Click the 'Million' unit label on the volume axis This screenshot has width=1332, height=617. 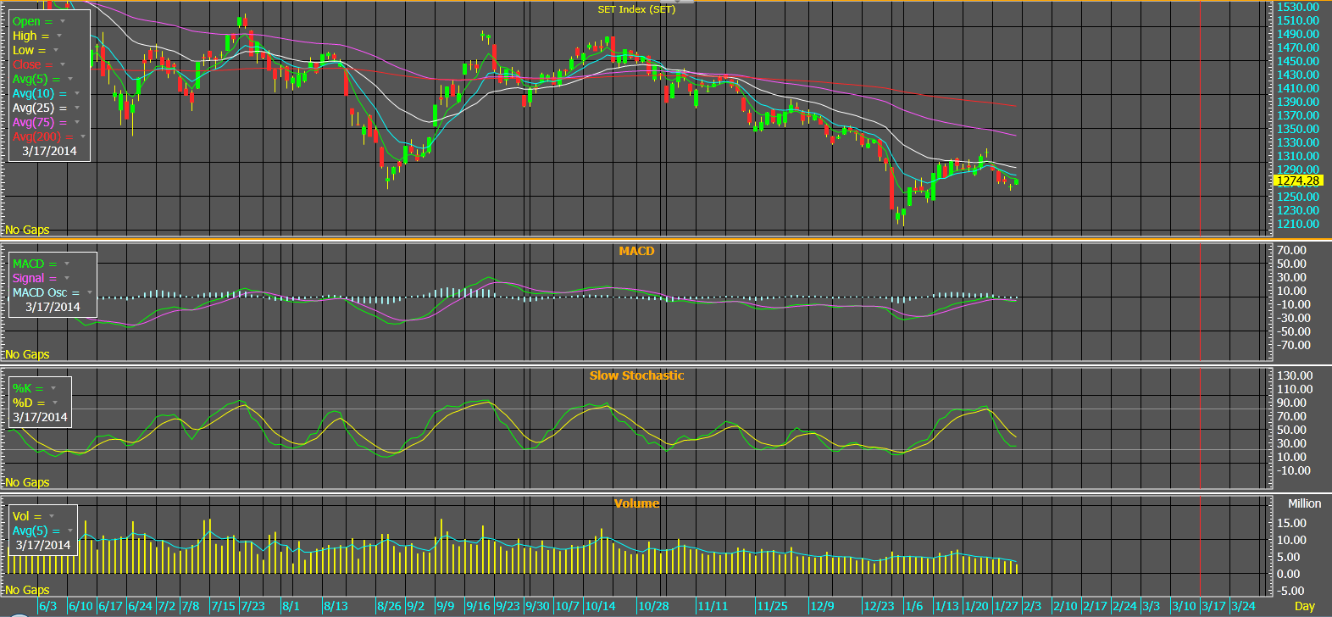1305,503
